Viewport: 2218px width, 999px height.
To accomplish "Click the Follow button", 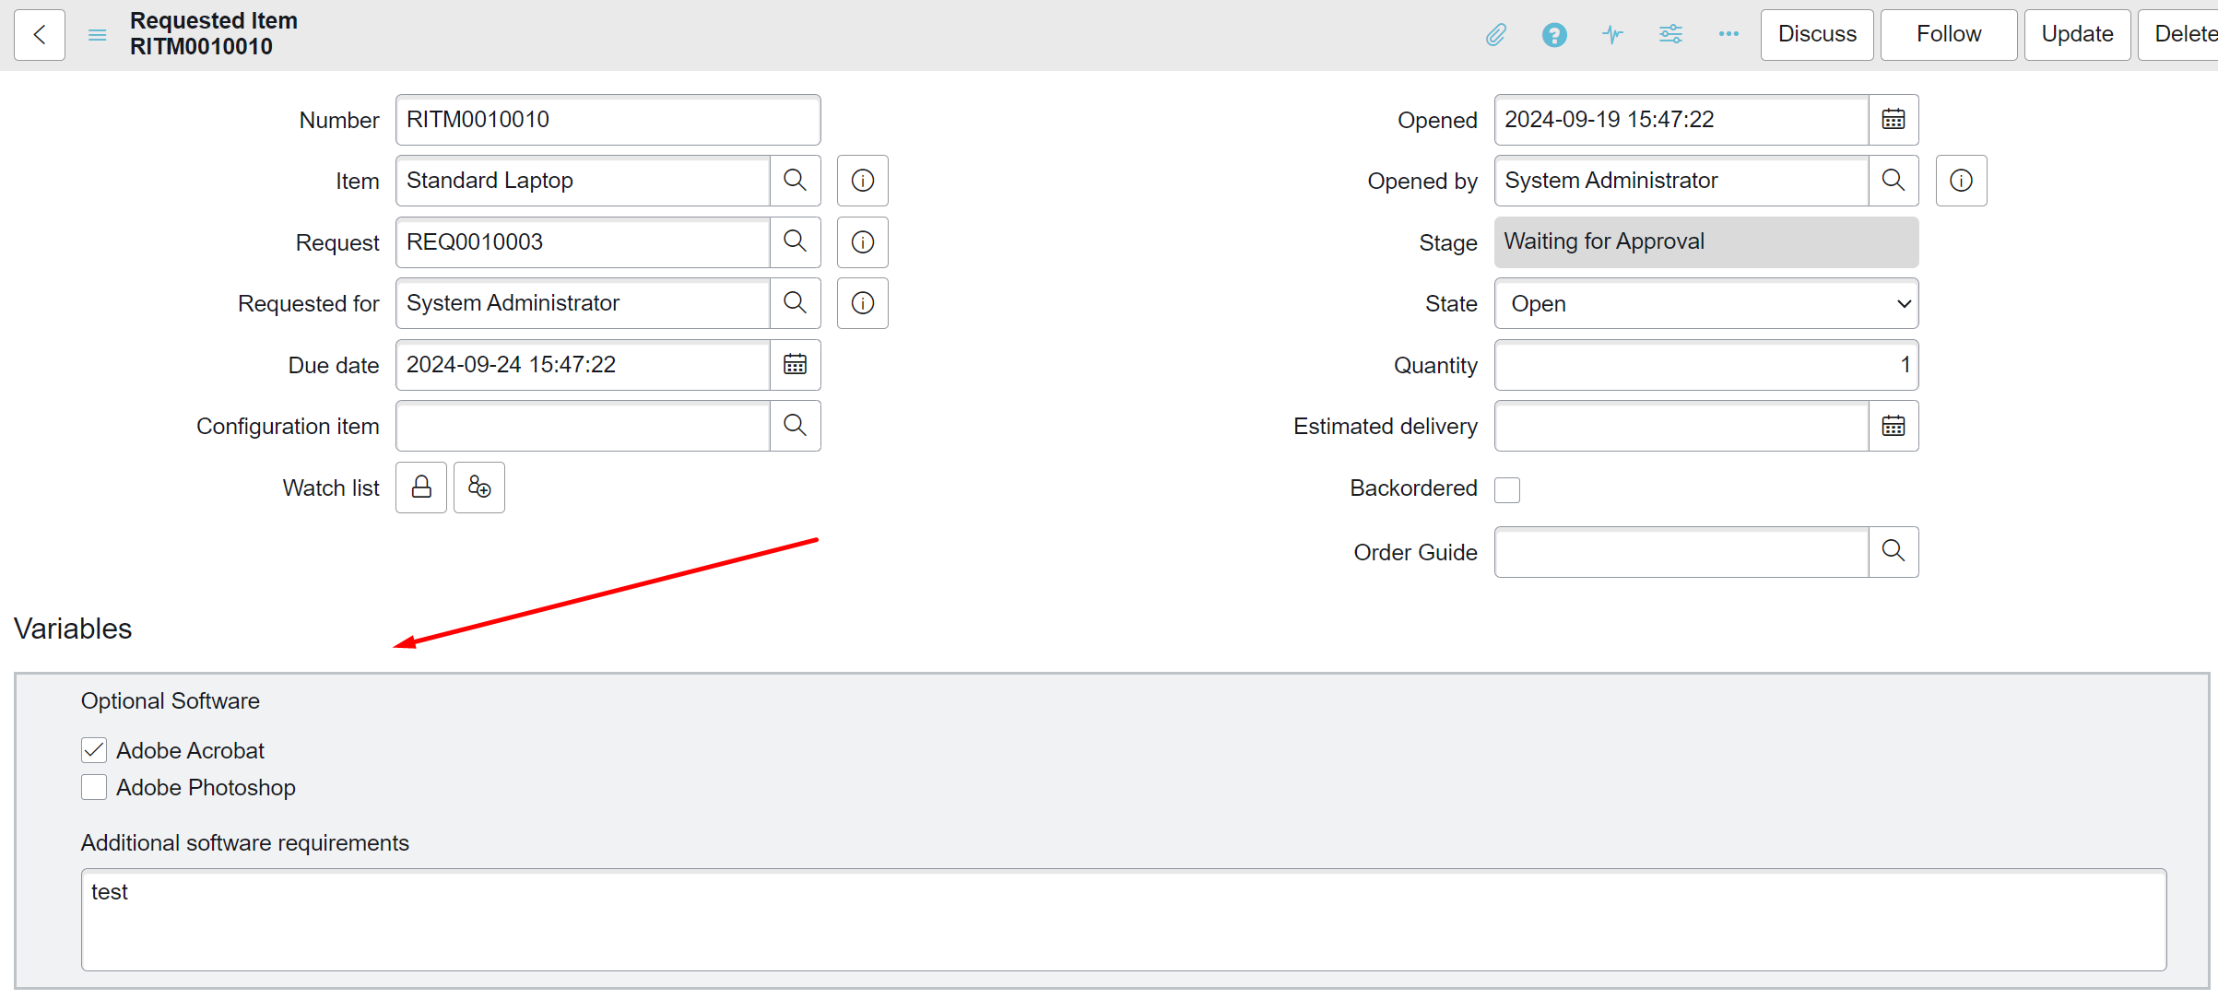I will [1948, 35].
